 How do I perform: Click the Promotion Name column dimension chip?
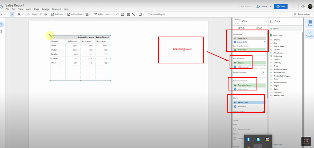pyautogui.click(x=250, y=85)
